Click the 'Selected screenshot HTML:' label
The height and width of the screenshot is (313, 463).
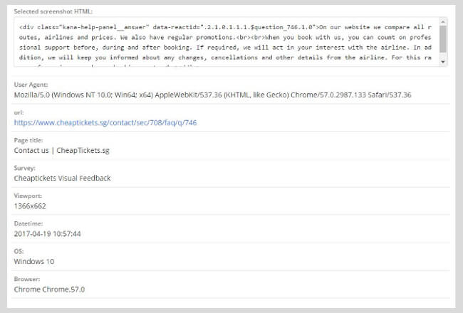[53, 11]
